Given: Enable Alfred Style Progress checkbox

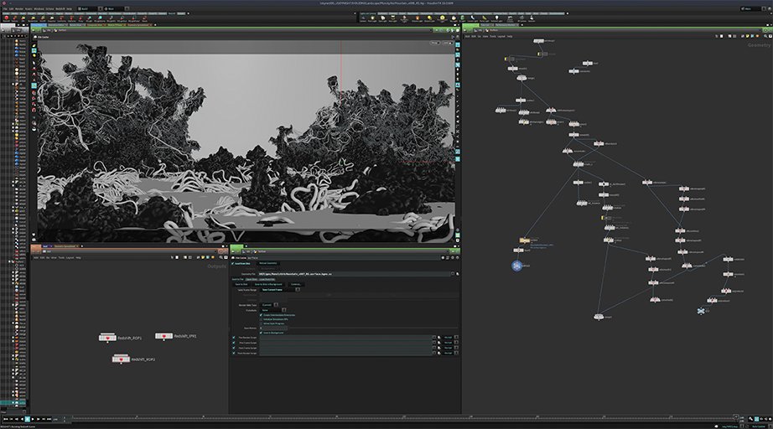Looking at the screenshot, I should pos(261,323).
